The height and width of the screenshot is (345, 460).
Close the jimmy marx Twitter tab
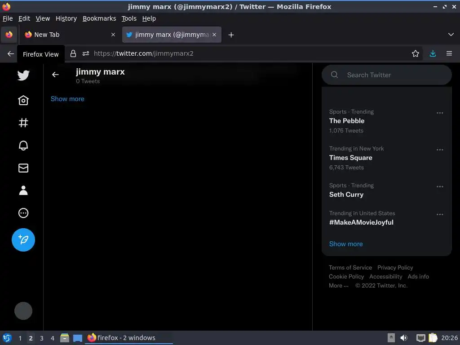click(214, 35)
